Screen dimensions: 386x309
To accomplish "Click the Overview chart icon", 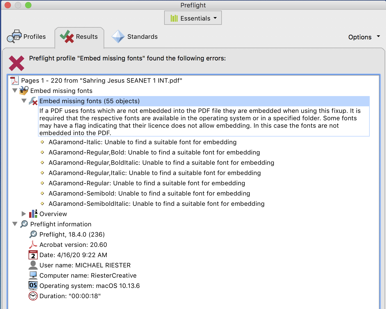I will (x=33, y=214).
